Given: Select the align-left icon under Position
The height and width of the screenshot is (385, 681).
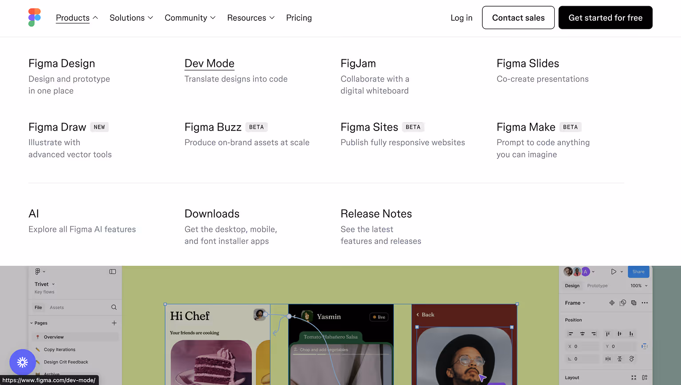Looking at the screenshot, I should (x=570, y=334).
